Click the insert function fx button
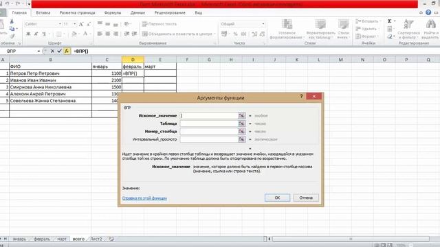 pyautogui.click(x=67, y=51)
